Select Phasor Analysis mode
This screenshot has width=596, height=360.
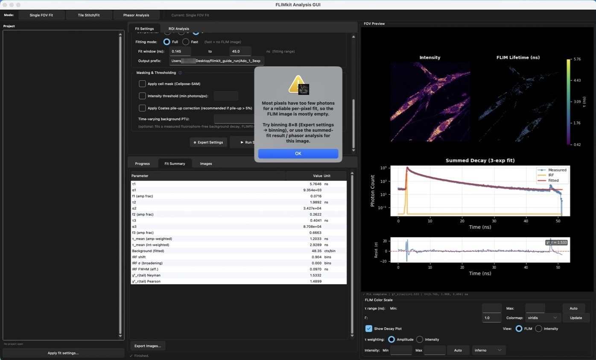coord(136,15)
